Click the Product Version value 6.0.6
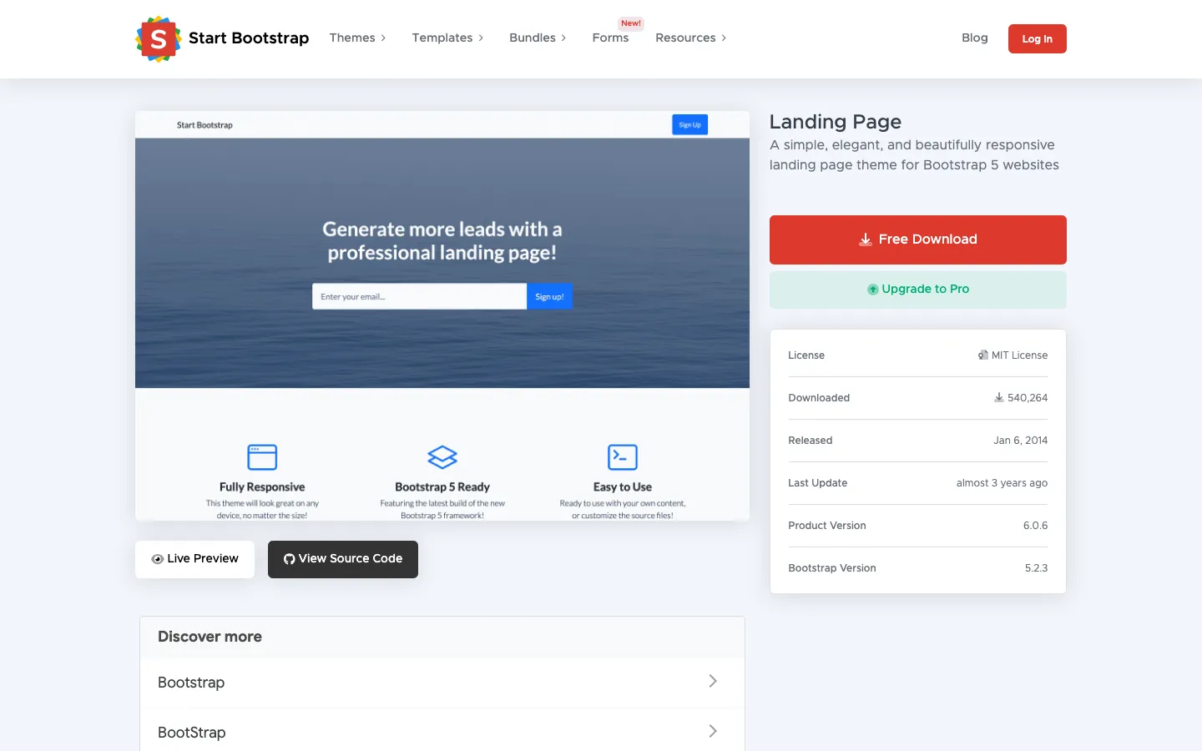This screenshot has width=1202, height=751. click(1035, 526)
